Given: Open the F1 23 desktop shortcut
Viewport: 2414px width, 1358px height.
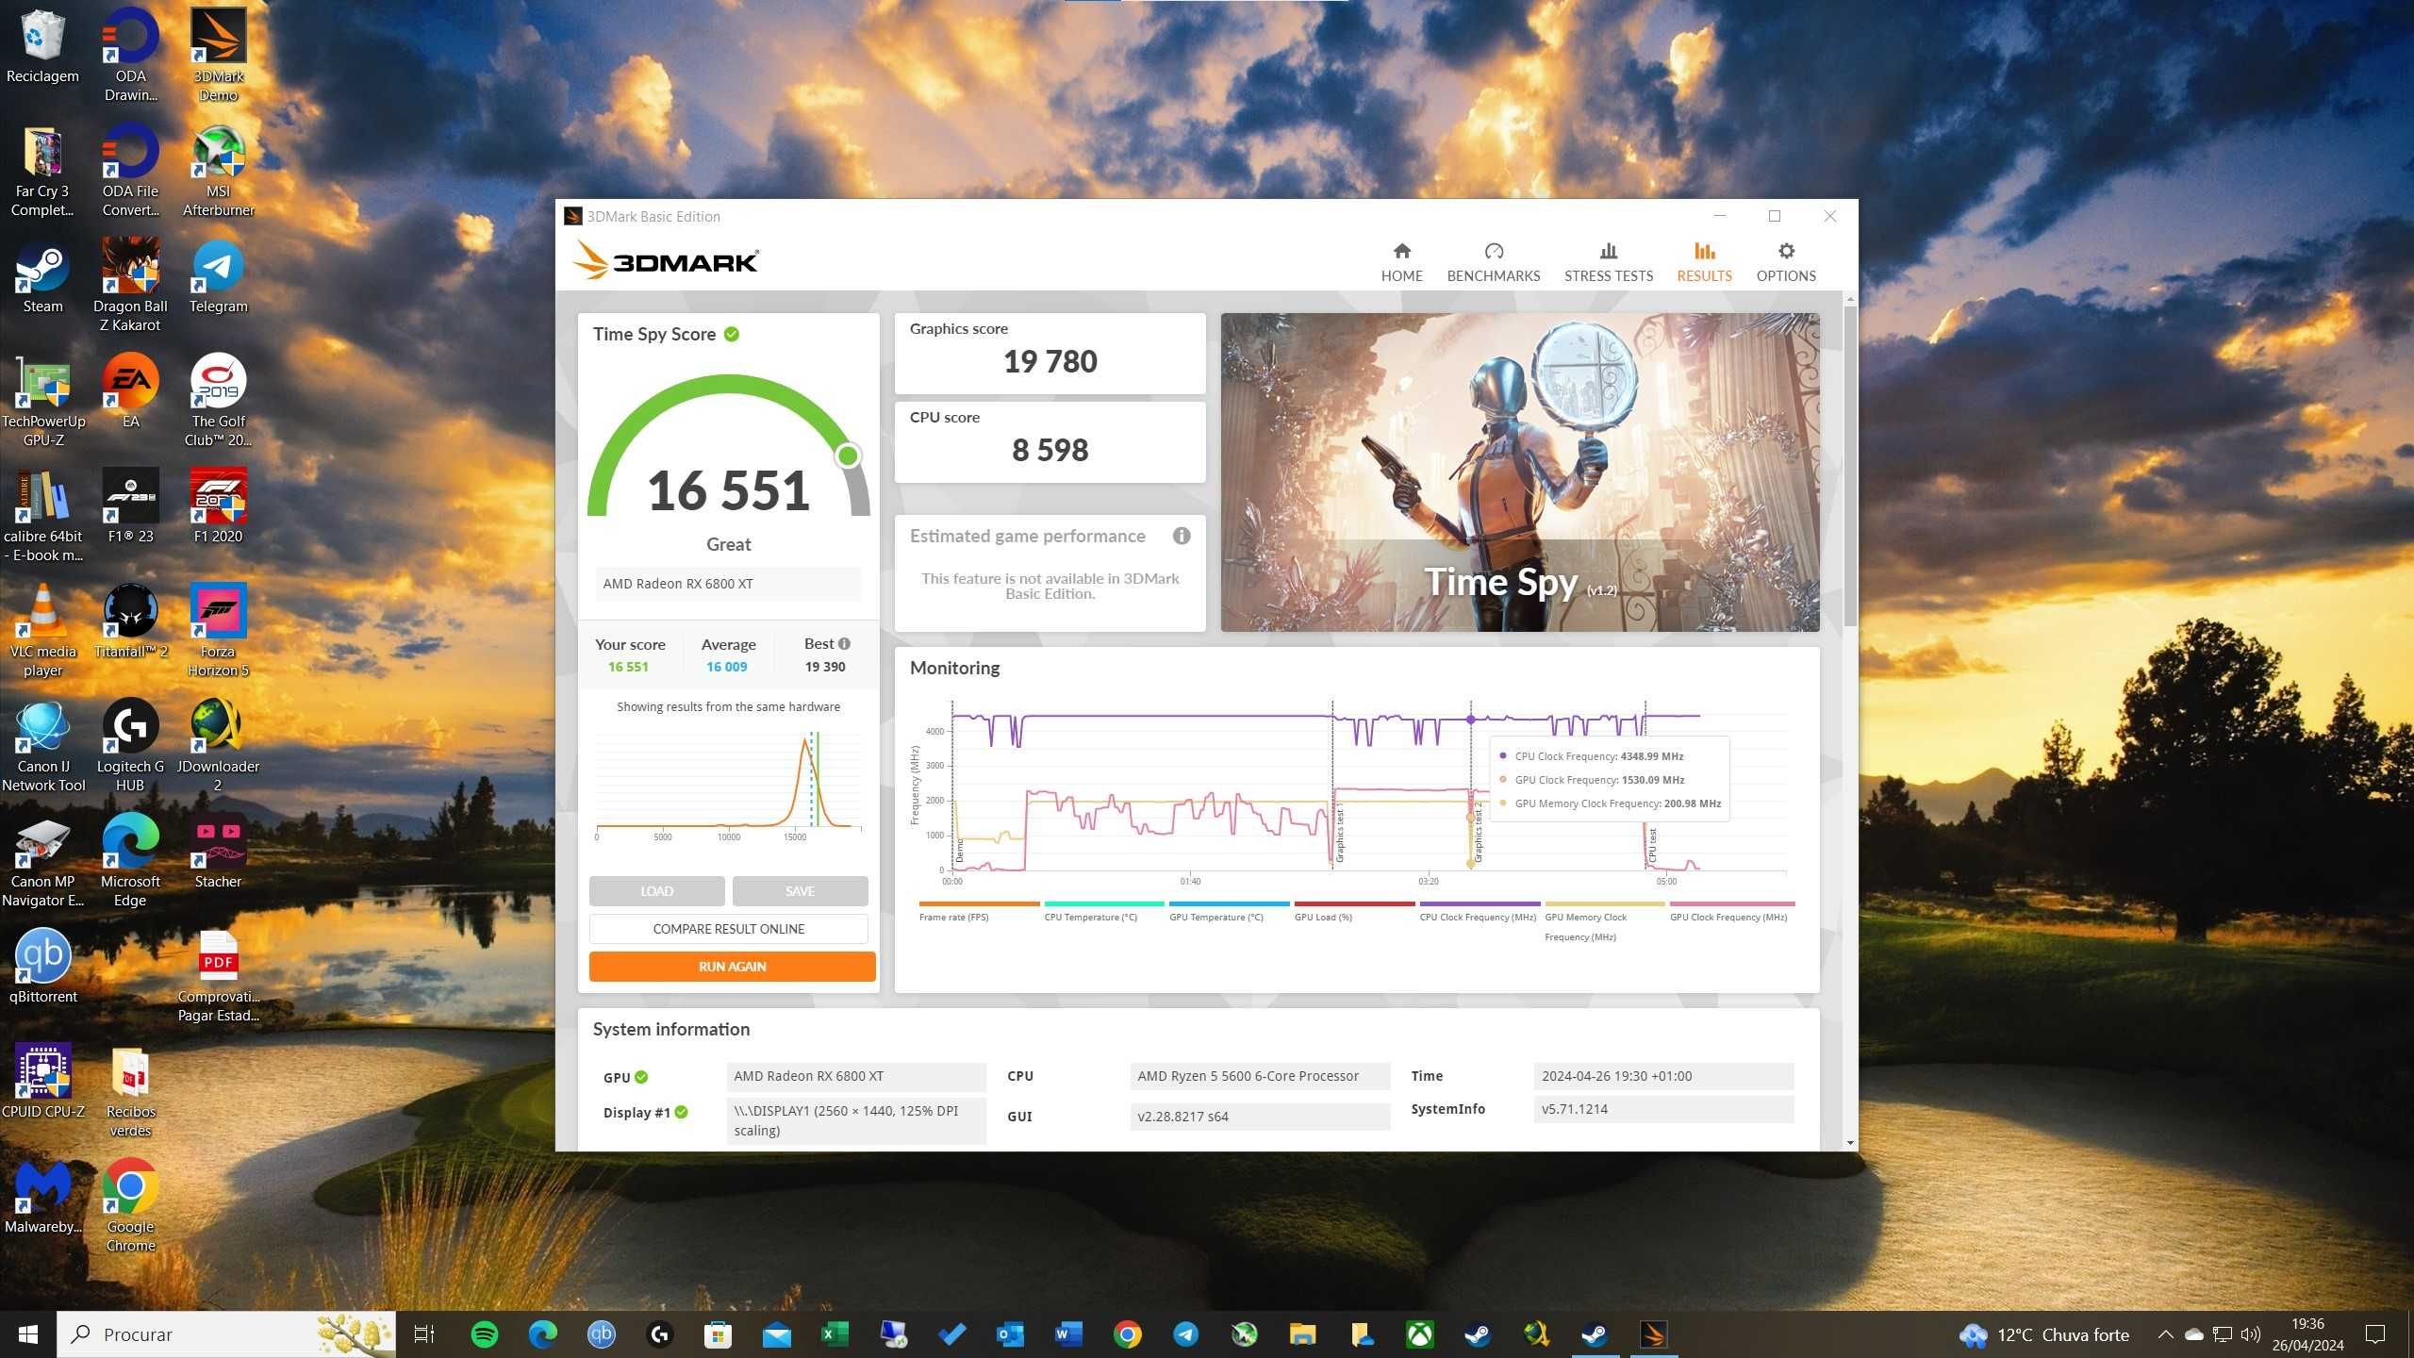Looking at the screenshot, I should coord(130,506).
